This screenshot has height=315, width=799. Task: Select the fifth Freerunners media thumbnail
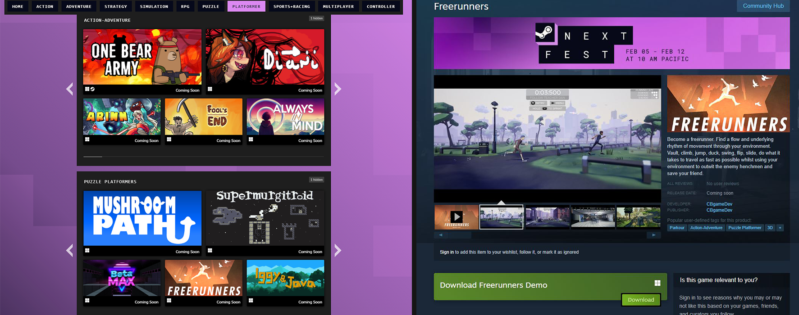tap(639, 217)
